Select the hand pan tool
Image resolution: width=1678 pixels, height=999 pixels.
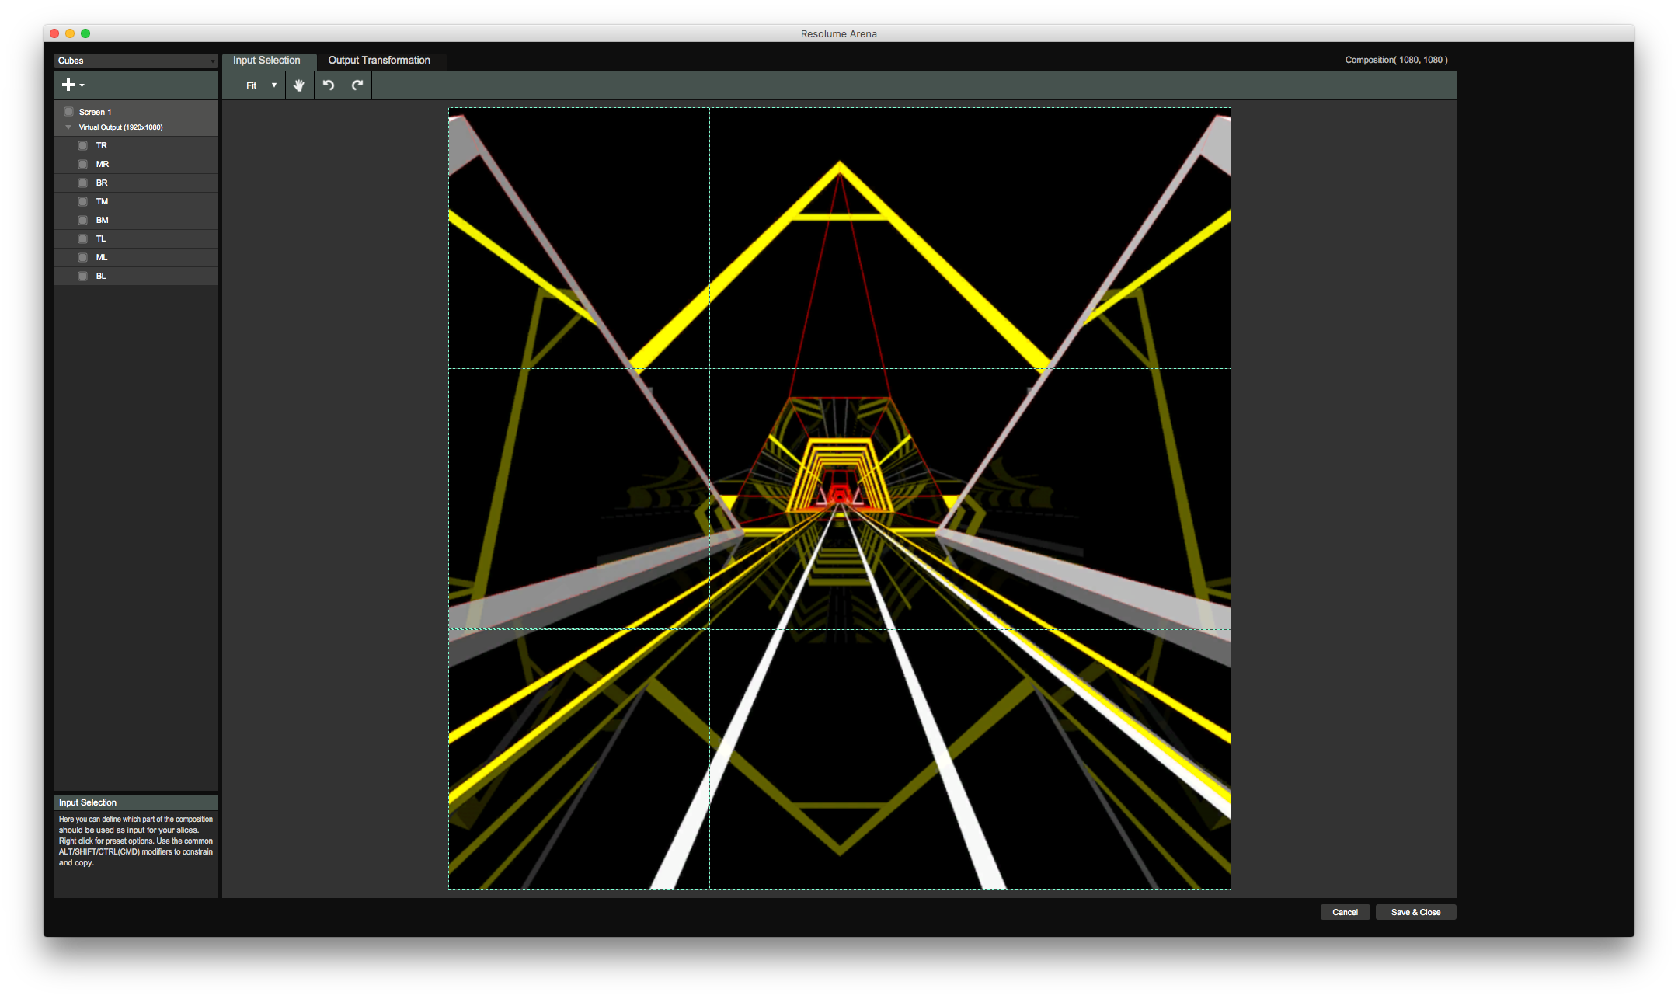[299, 85]
